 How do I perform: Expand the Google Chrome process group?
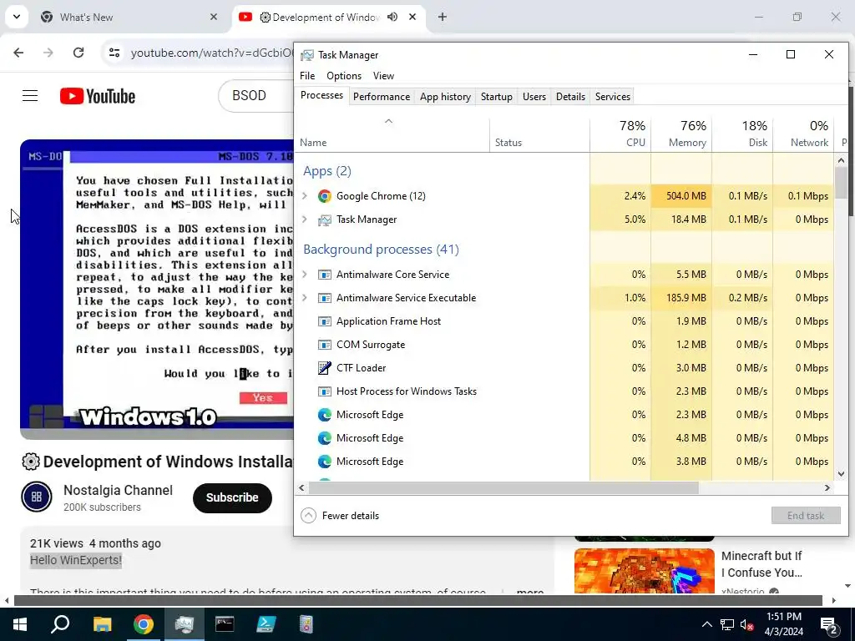click(x=305, y=196)
